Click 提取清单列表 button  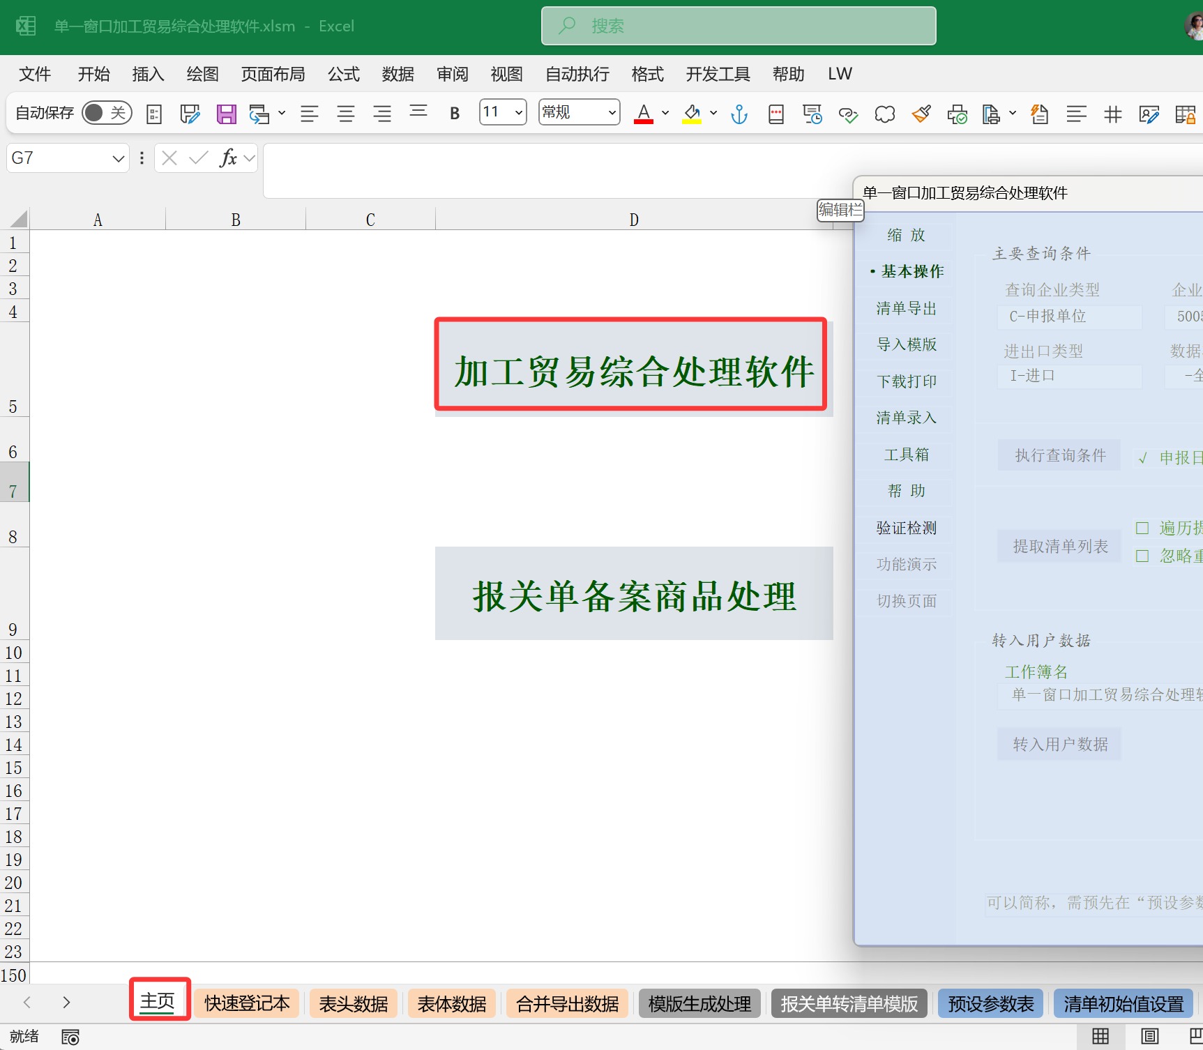(1060, 547)
